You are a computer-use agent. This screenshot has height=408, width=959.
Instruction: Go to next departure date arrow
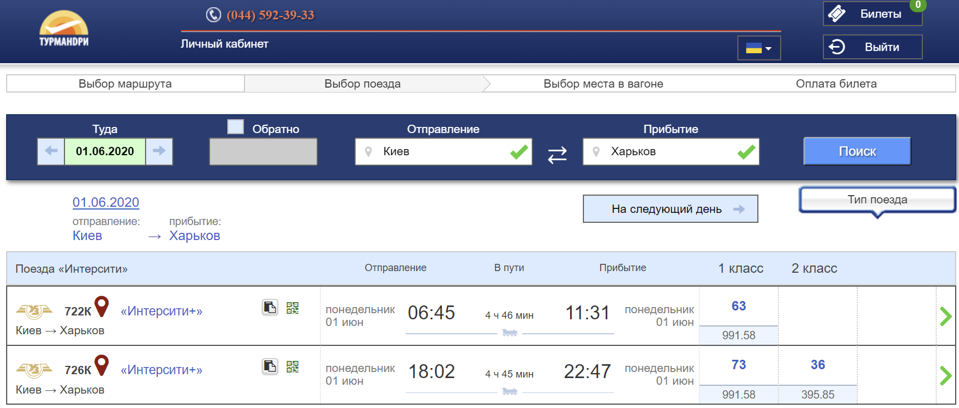pyautogui.click(x=159, y=151)
